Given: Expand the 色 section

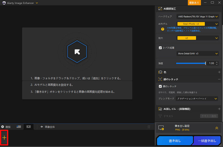Looking at the screenshot, I should pyautogui.click(x=219, y=72).
